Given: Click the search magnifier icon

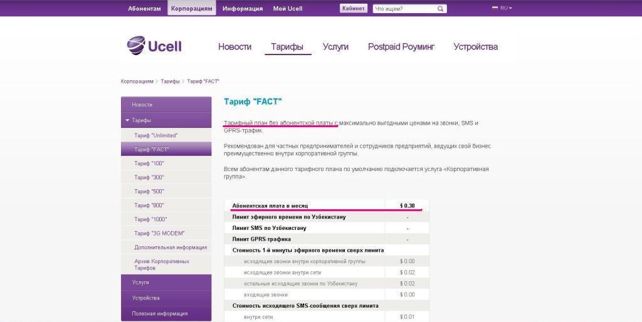Looking at the screenshot, I should point(440,9).
